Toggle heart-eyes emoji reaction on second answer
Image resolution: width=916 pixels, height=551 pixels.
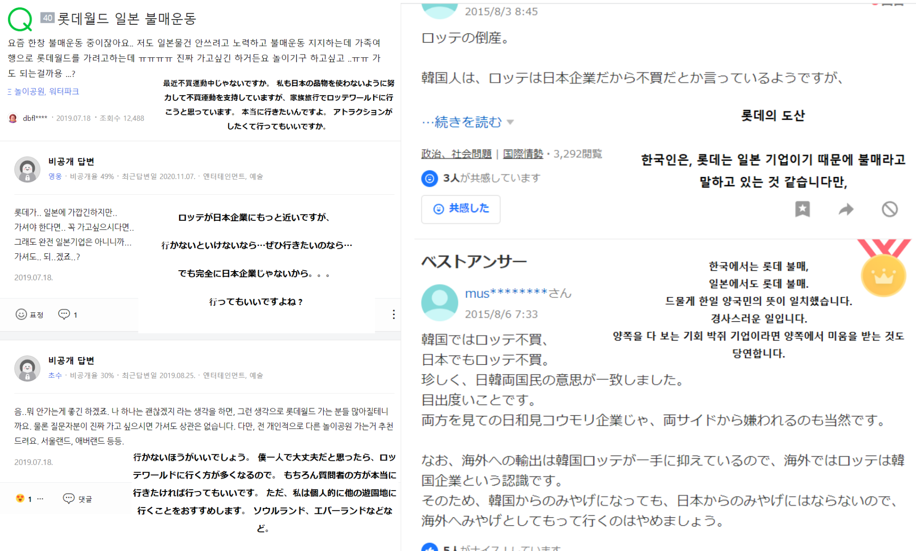pyautogui.click(x=20, y=498)
